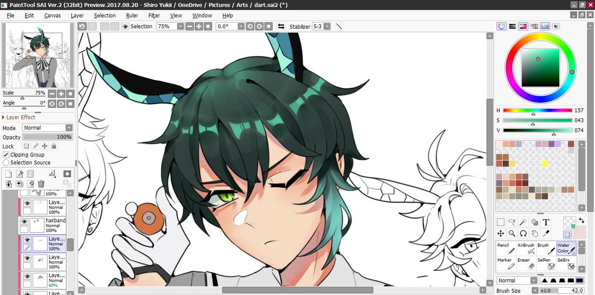This screenshot has height=295, width=595.
Task: Zoom in with navigator Scale plus button
Action: 61,94
